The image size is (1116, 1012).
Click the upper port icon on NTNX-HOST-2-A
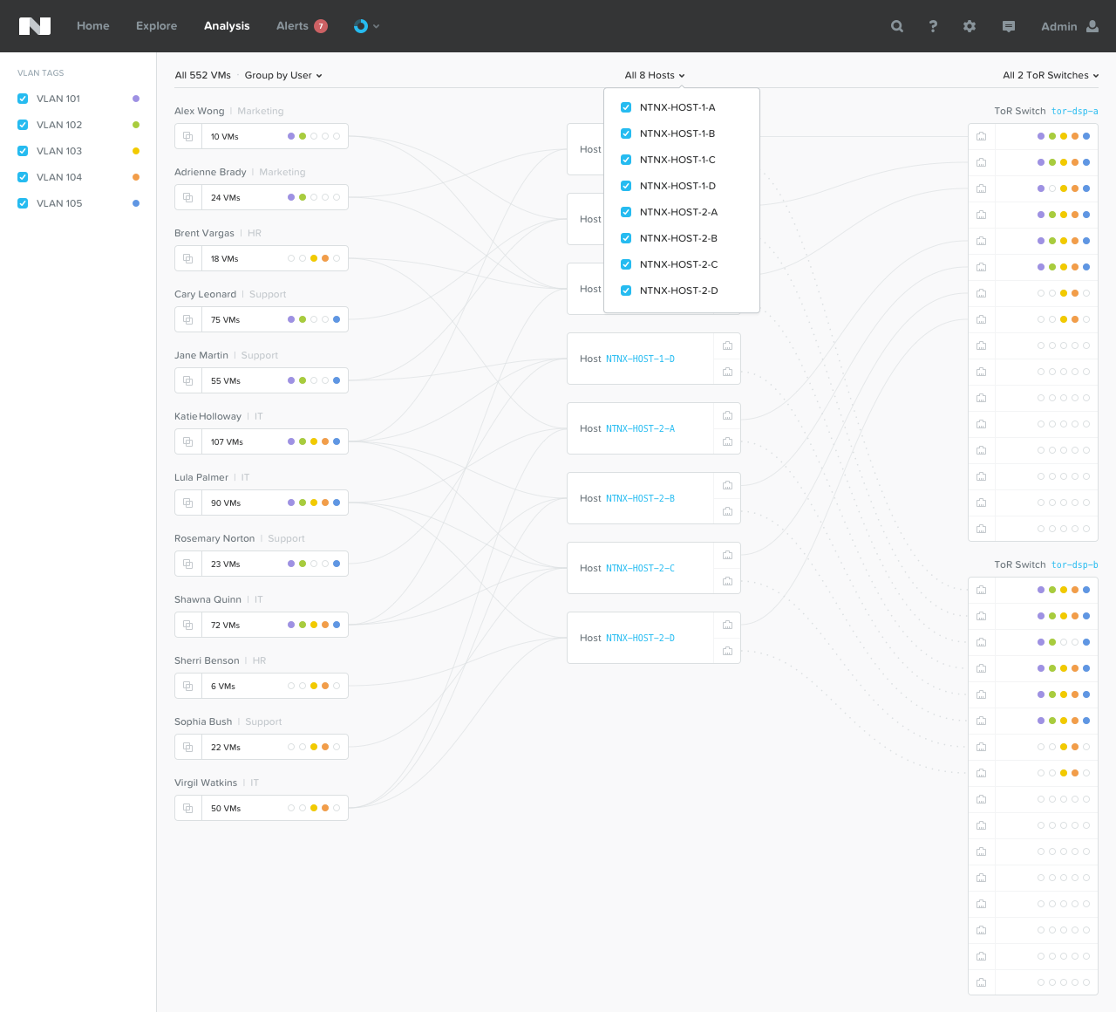727,415
